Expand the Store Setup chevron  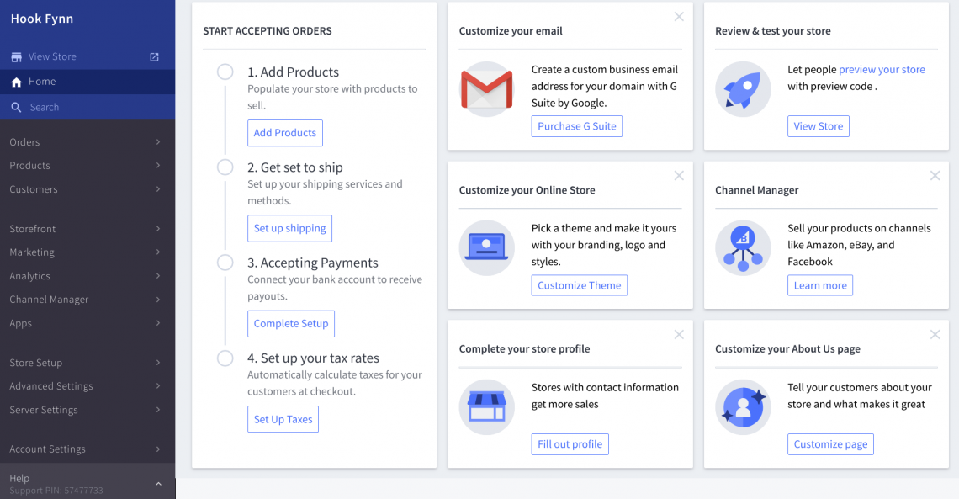click(x=158, y=363)
